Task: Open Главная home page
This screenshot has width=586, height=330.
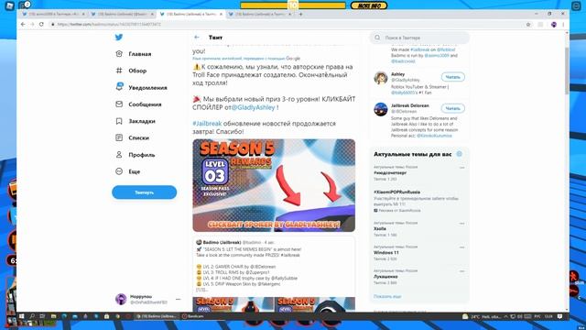Action: coord(134,54)
